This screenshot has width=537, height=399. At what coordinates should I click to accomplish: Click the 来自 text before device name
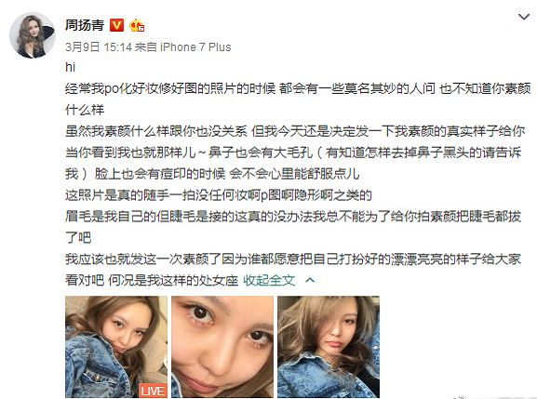tap(146, 47)
